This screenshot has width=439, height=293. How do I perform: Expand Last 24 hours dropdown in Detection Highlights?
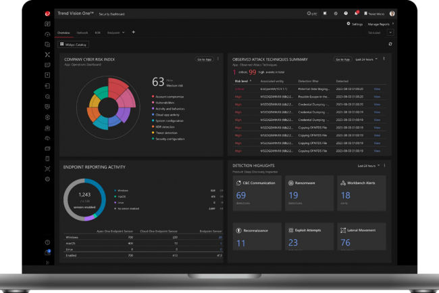pos(368,166)
